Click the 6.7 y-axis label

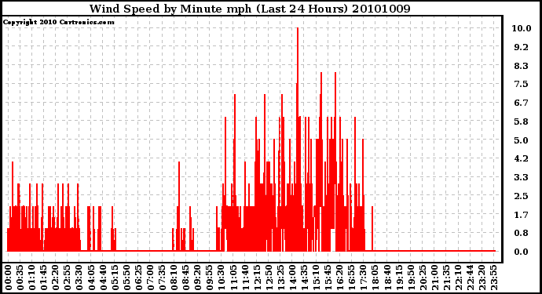coord(522,103)
